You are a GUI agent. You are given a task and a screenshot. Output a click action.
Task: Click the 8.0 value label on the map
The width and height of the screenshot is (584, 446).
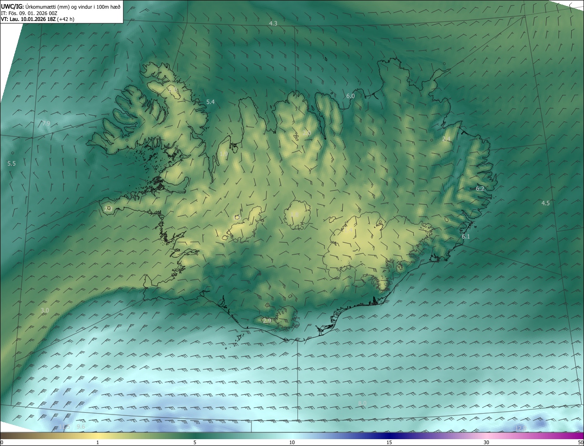[x=362, y=403]
